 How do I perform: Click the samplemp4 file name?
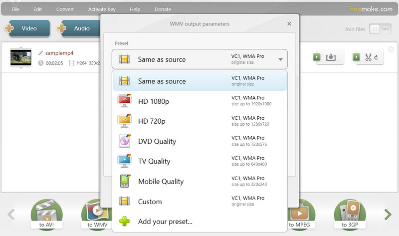pyautogui.click(x=59, y=53)
